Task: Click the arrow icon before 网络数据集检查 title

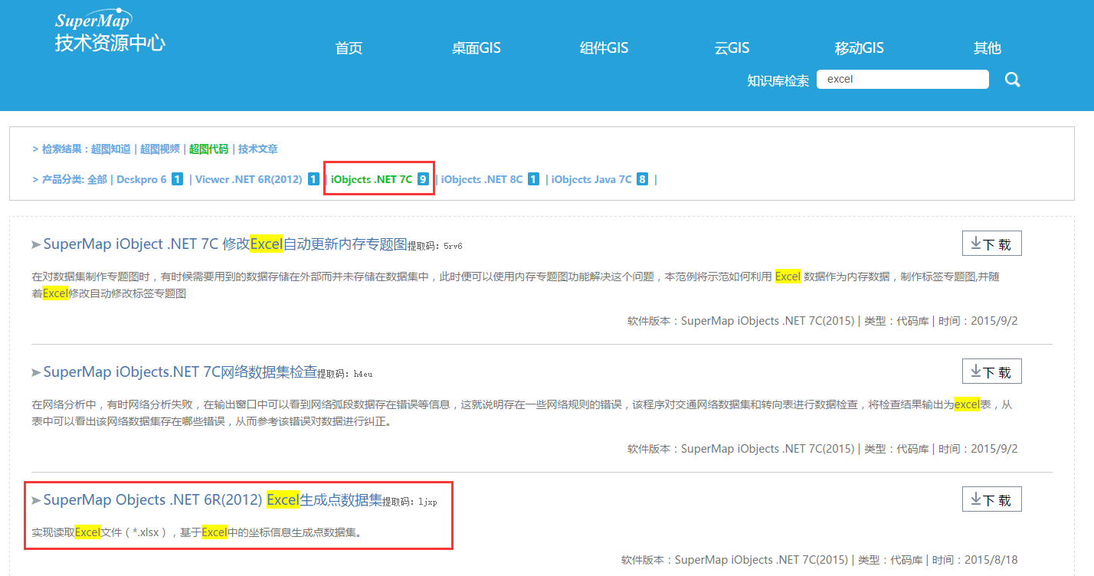Action: click(36, 373)
